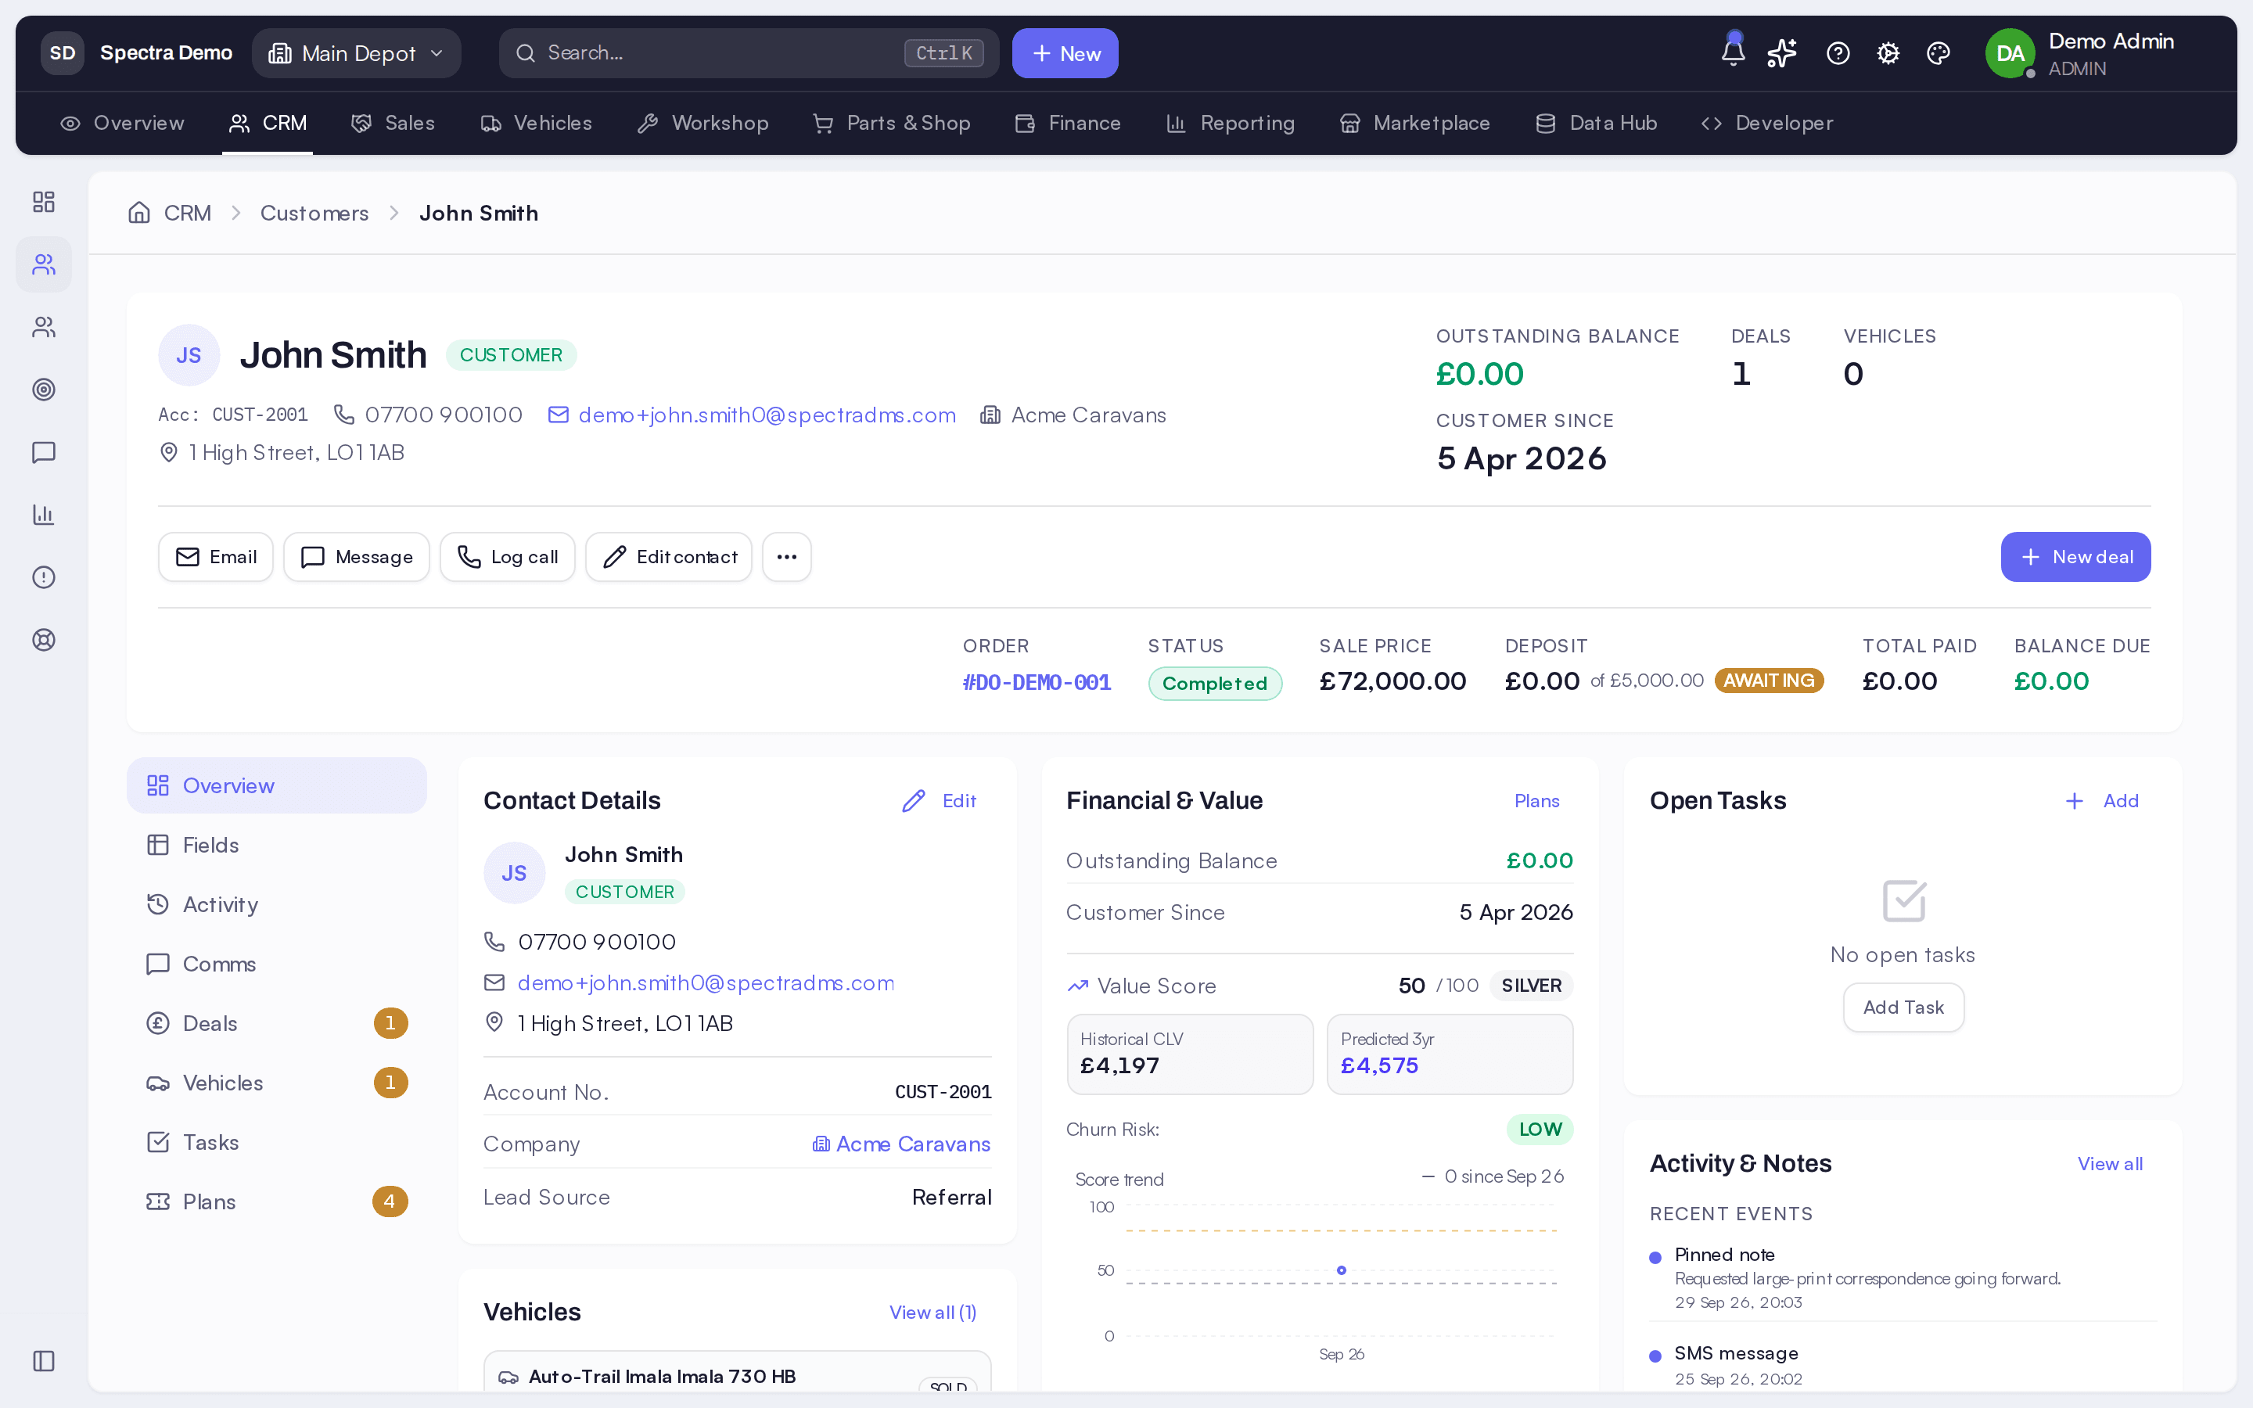Click the Edit contact button
The width and height of the screenshot is (2253, 1408).
668,557
